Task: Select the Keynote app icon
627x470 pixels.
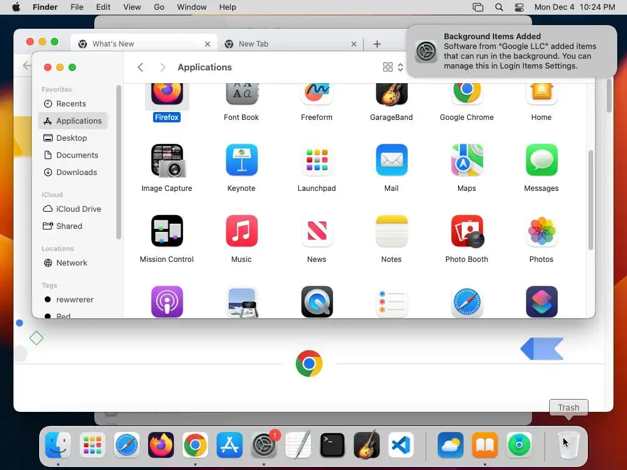Action: click(241, 160)
